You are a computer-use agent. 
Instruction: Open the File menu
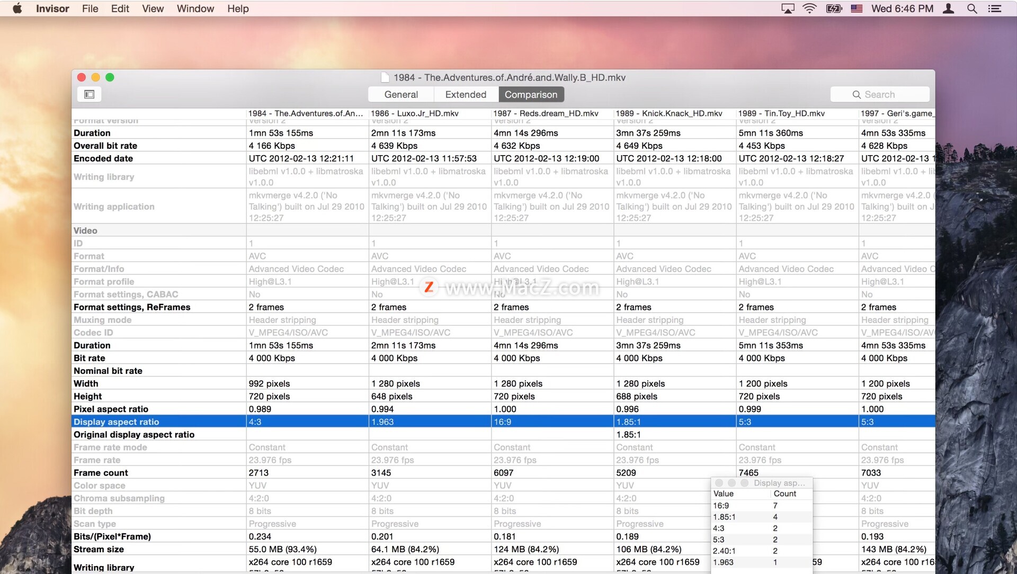[90, 8]
